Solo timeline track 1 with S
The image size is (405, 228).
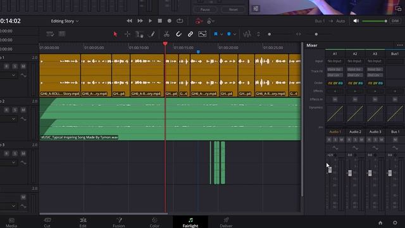click(x=15, y=66)
